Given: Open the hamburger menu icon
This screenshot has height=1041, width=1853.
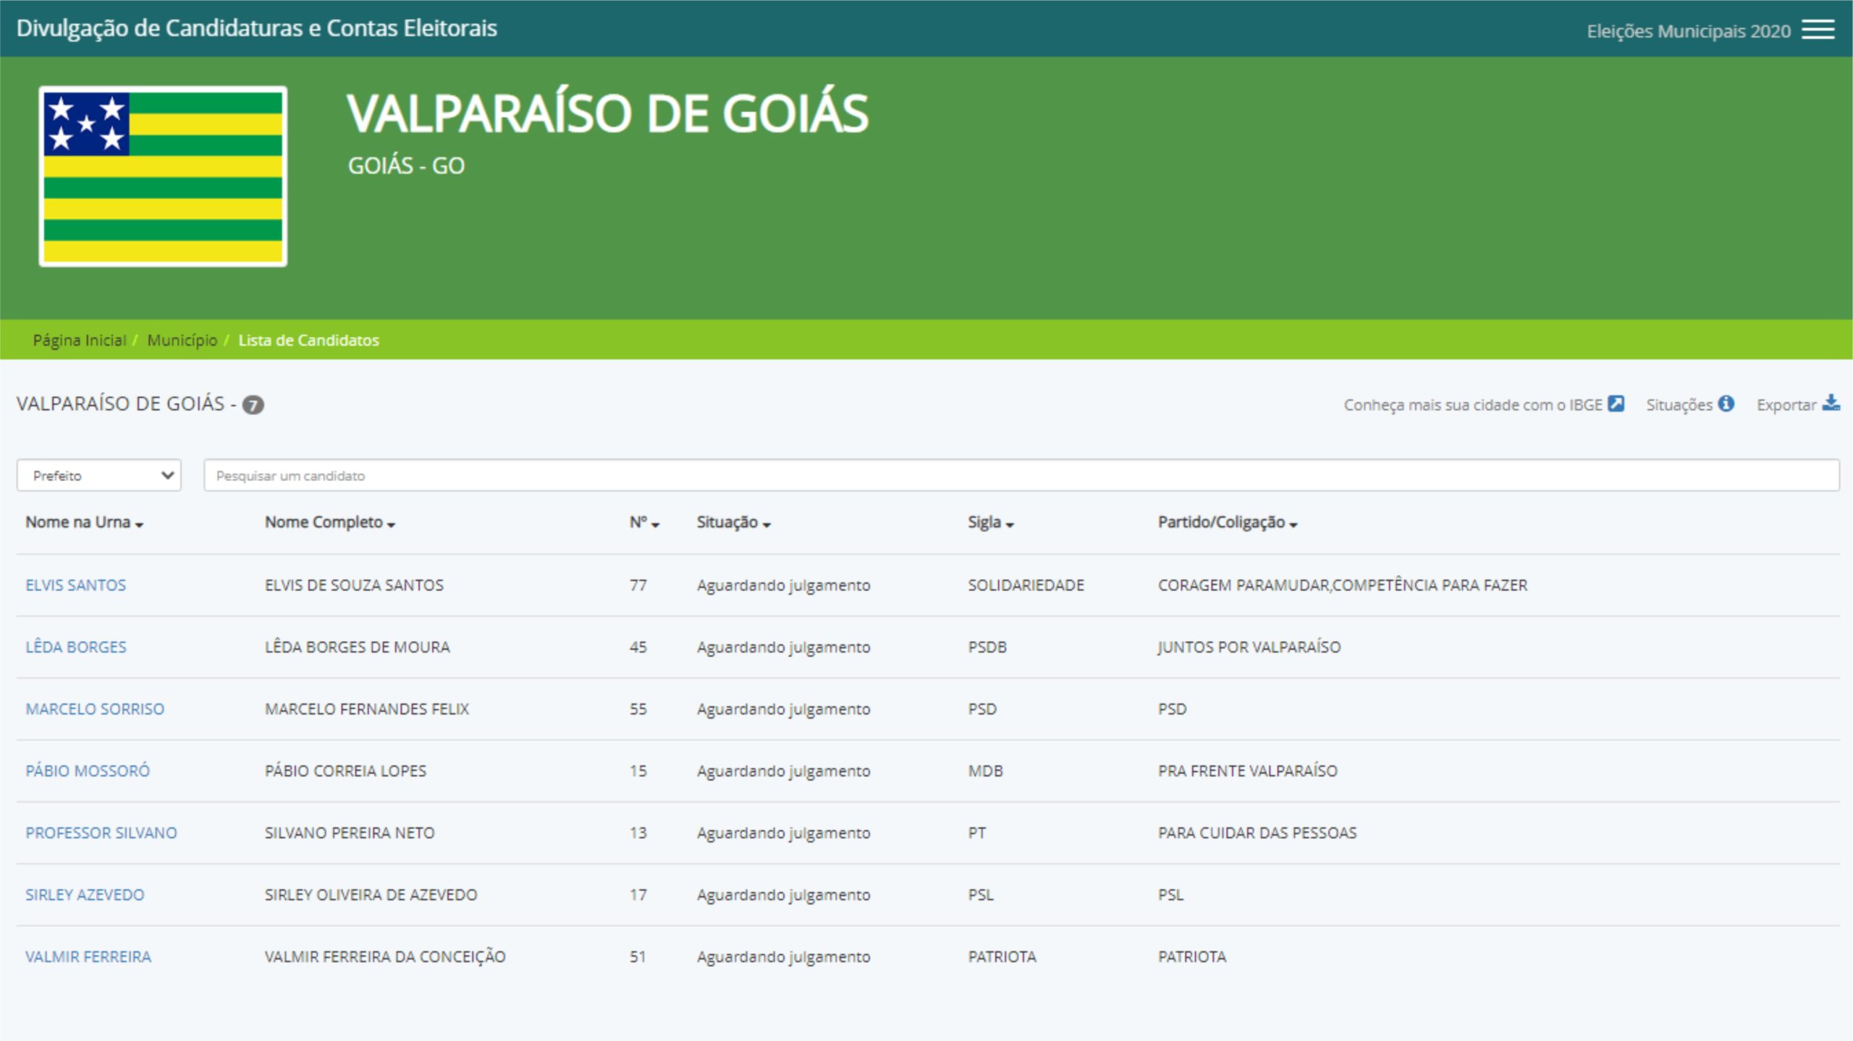Looking at the screenshot, I should 1818,30.
